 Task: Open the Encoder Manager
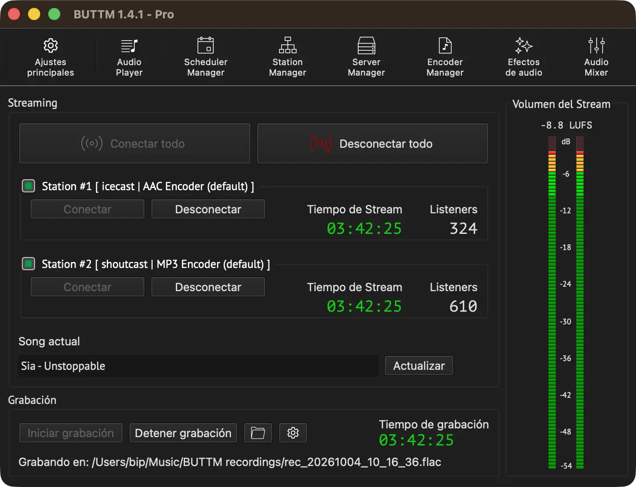point(445,57)
